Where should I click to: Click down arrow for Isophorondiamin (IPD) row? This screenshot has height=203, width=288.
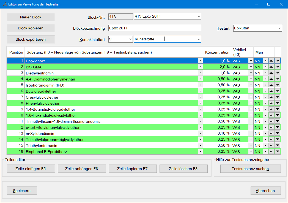278,85
